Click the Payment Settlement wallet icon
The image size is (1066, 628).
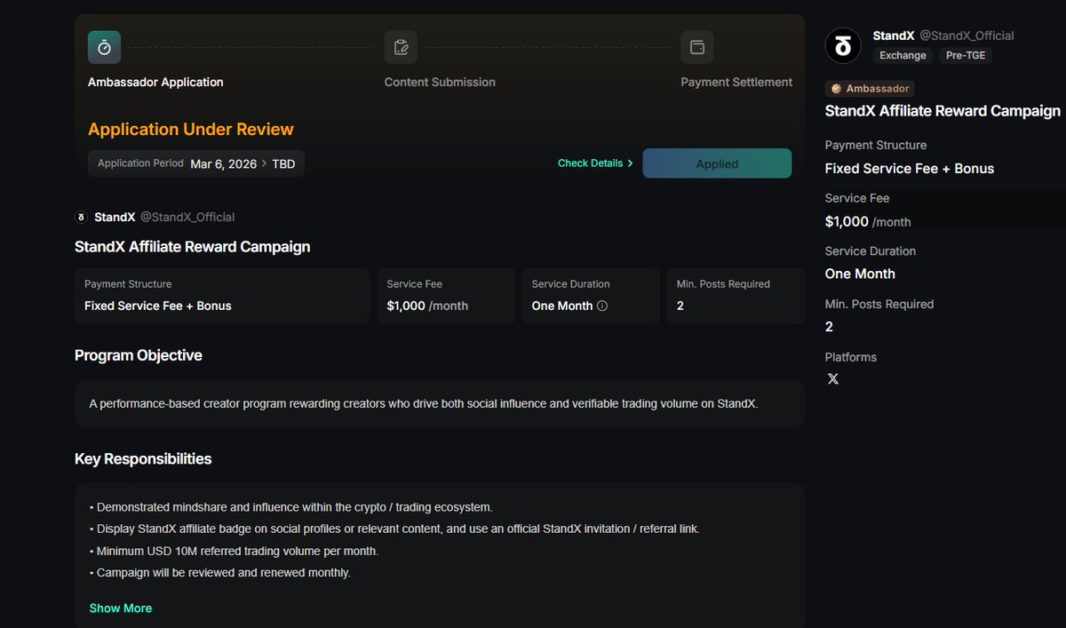[696, 47]
